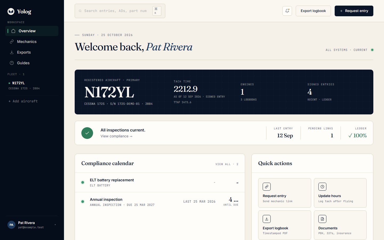Open Exports in sidebar
The width and height of the screenshot is (384, 240).
tap(32, 52)
